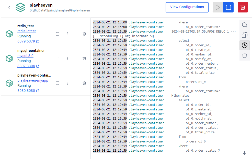252x159 pixels.
Task: Click the playheaven stack title
Action: tap(41, 5)
